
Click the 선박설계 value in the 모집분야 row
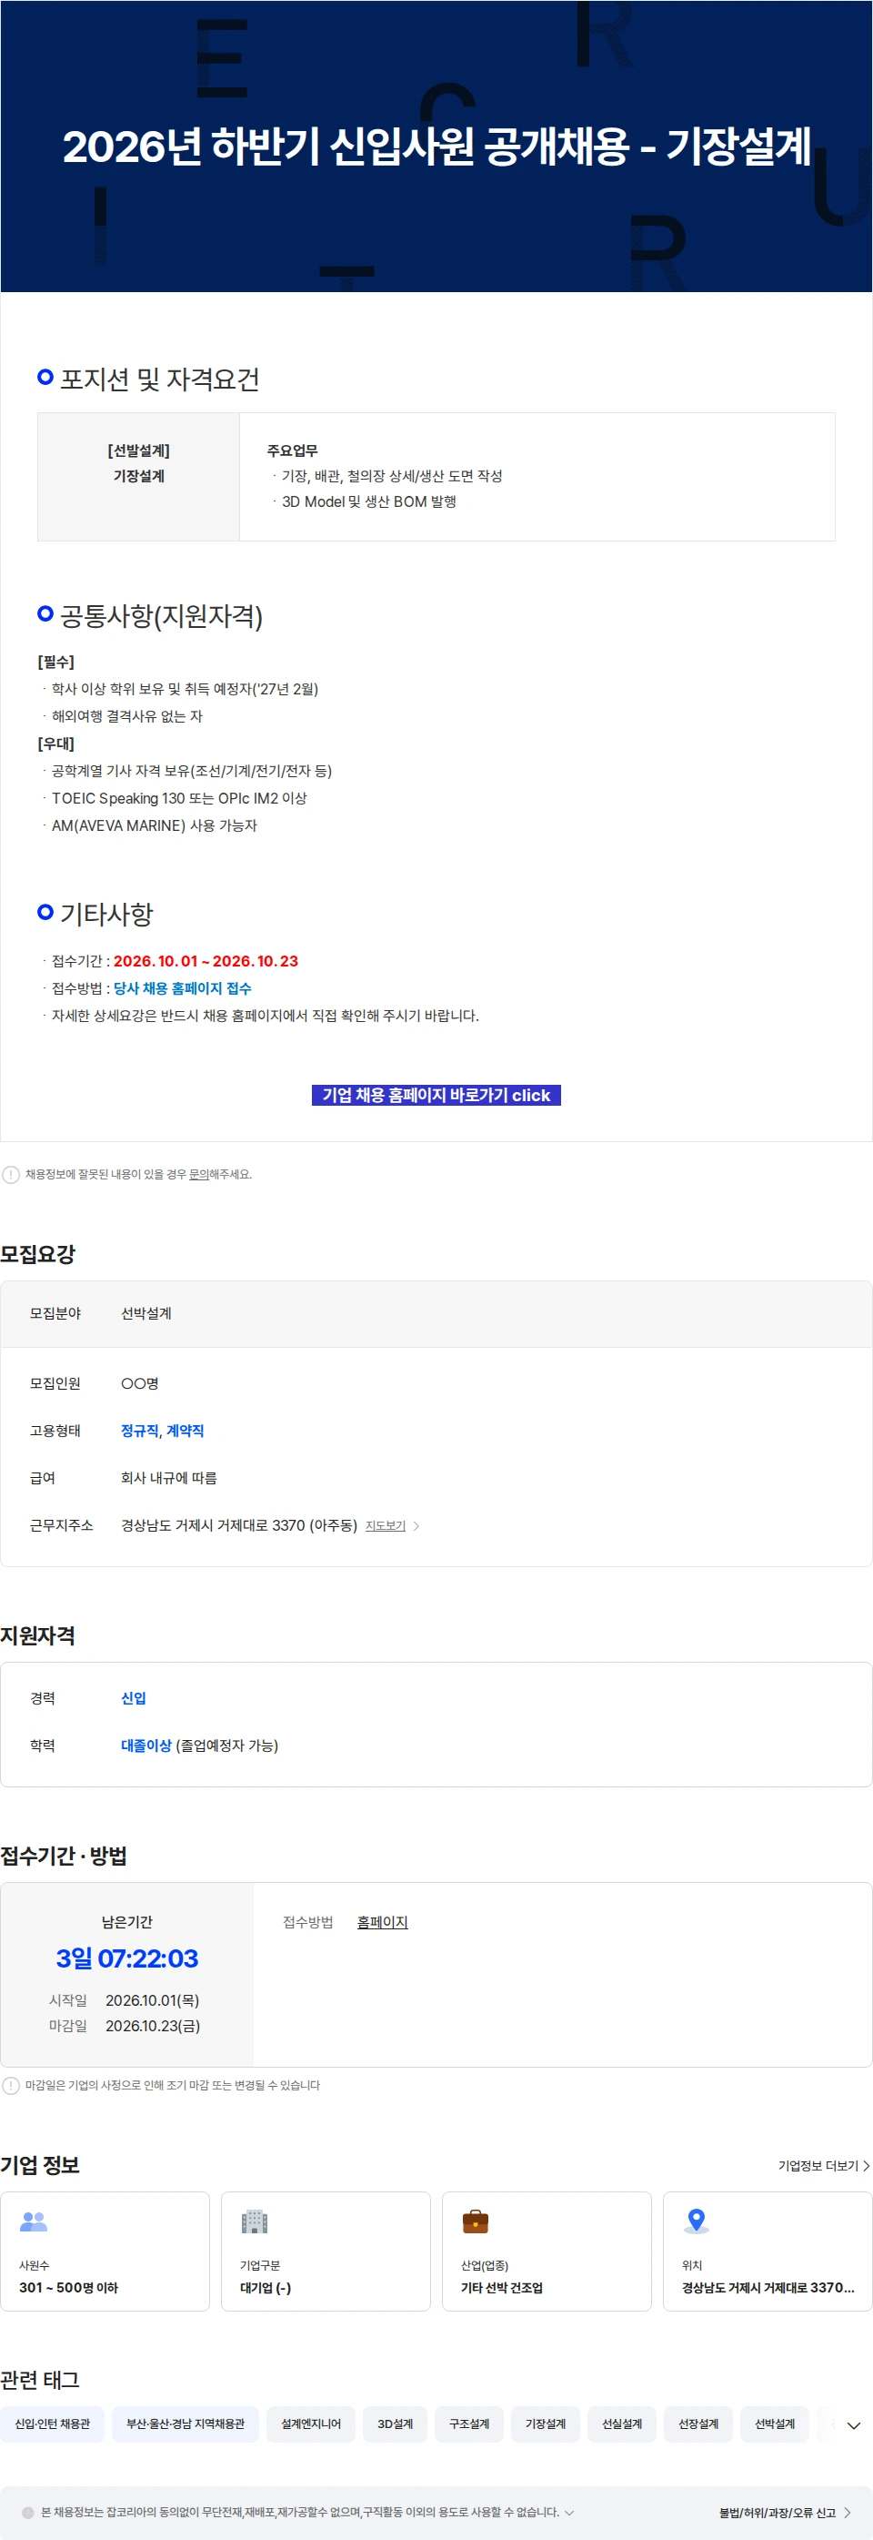click(x=145, y=1313)
